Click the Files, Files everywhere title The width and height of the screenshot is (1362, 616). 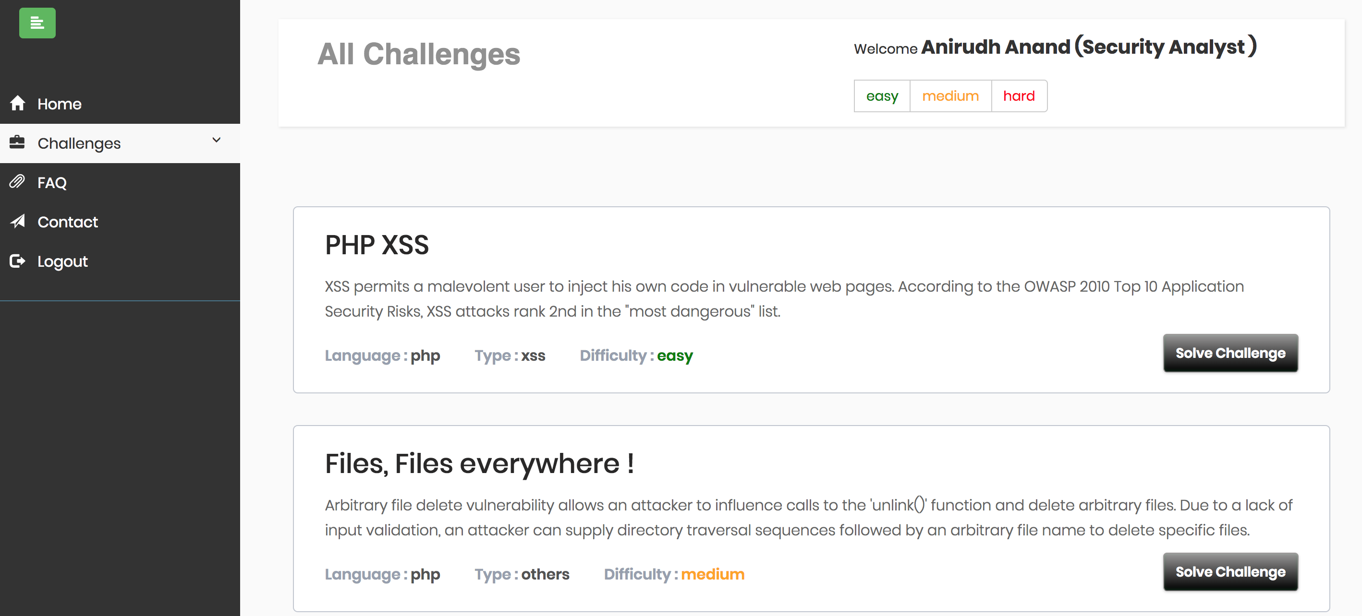479,464
